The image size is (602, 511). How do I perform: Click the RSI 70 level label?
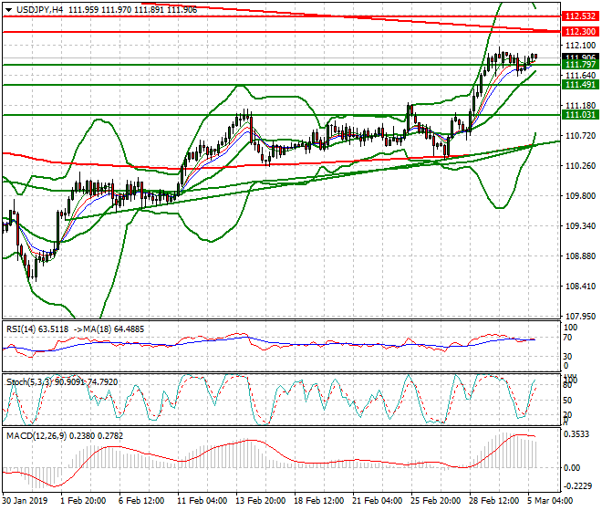567,338
